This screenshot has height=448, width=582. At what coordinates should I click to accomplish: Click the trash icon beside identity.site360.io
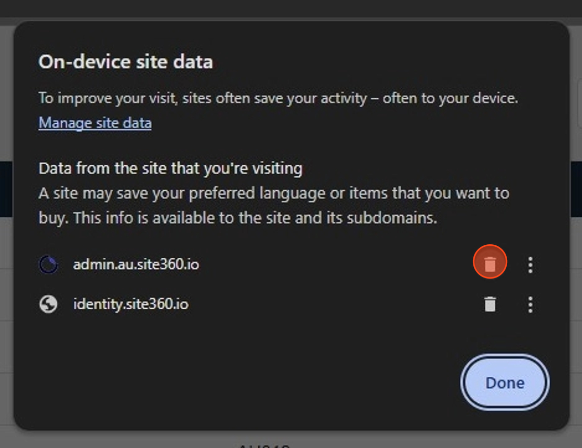[490, 304]
